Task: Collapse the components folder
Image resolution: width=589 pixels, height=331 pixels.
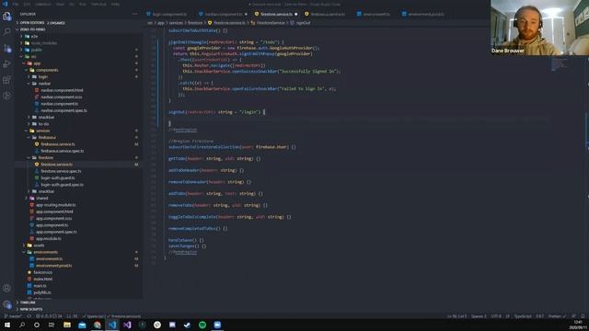Action: pyautogui.click(x=47, y=70)
